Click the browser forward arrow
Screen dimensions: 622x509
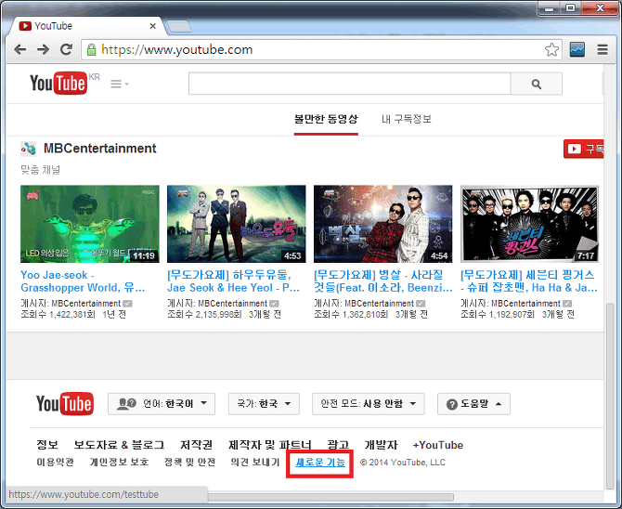pyautogui.click(x=43, y=49)
